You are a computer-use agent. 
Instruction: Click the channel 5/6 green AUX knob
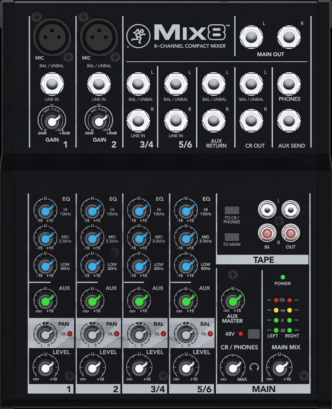(186, 301)
